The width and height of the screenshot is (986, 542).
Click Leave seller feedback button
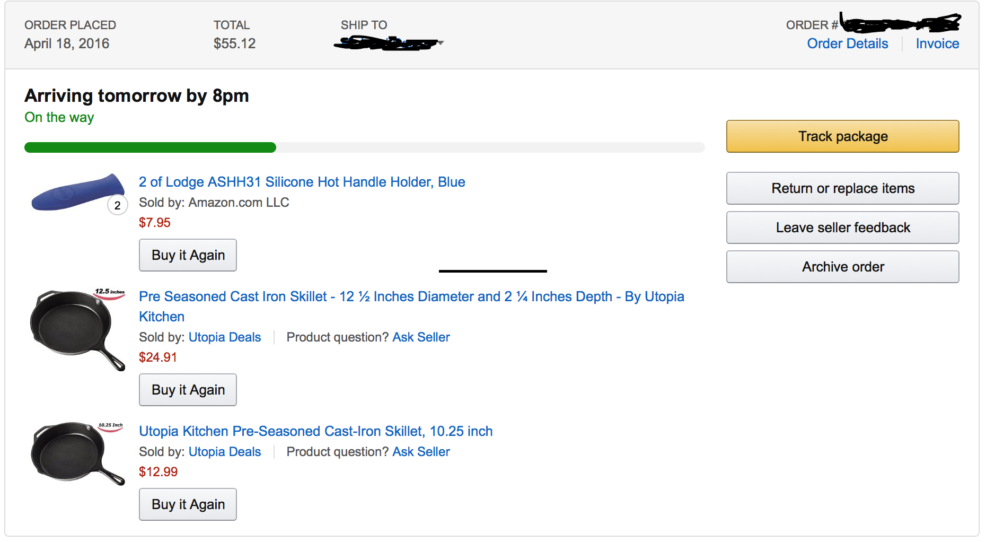click(842, 228)
